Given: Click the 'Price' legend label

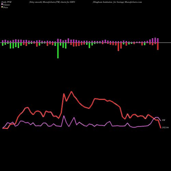Looking at the screenshot, I should 5,8.
